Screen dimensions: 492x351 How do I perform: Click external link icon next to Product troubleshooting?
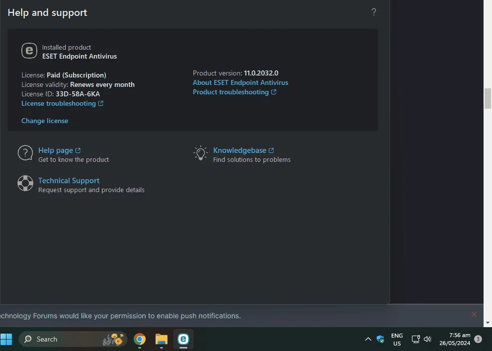coord(274,92)
